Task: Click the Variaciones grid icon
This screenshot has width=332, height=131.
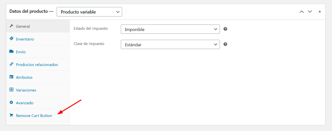Action: point(11,90)
